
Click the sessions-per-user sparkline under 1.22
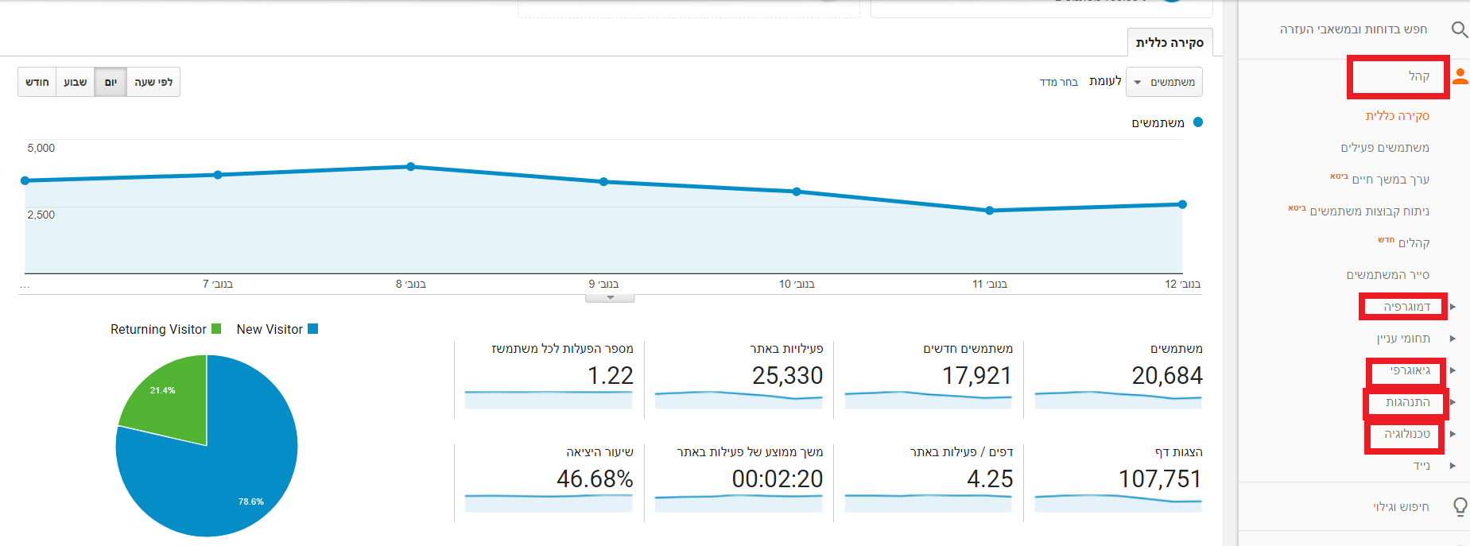pyautogui.click(x=549, y=399)
